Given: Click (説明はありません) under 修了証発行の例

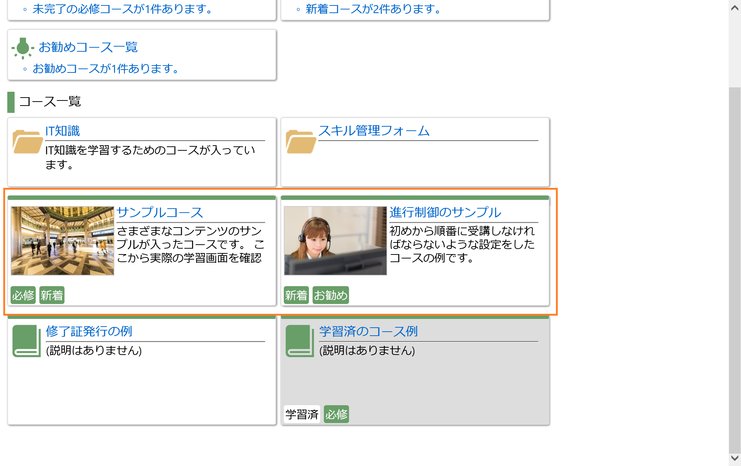Looking at the screenshot, I should click(94, 350).
